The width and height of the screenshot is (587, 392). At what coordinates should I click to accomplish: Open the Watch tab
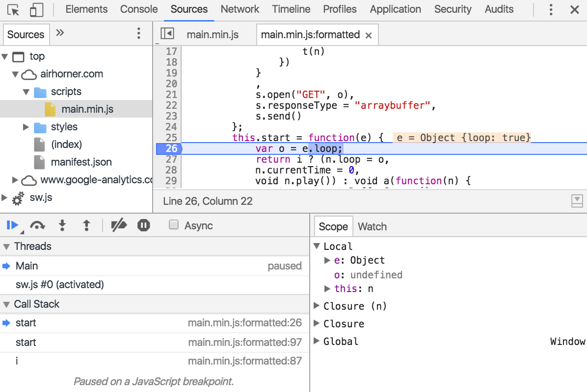[372, 226]
